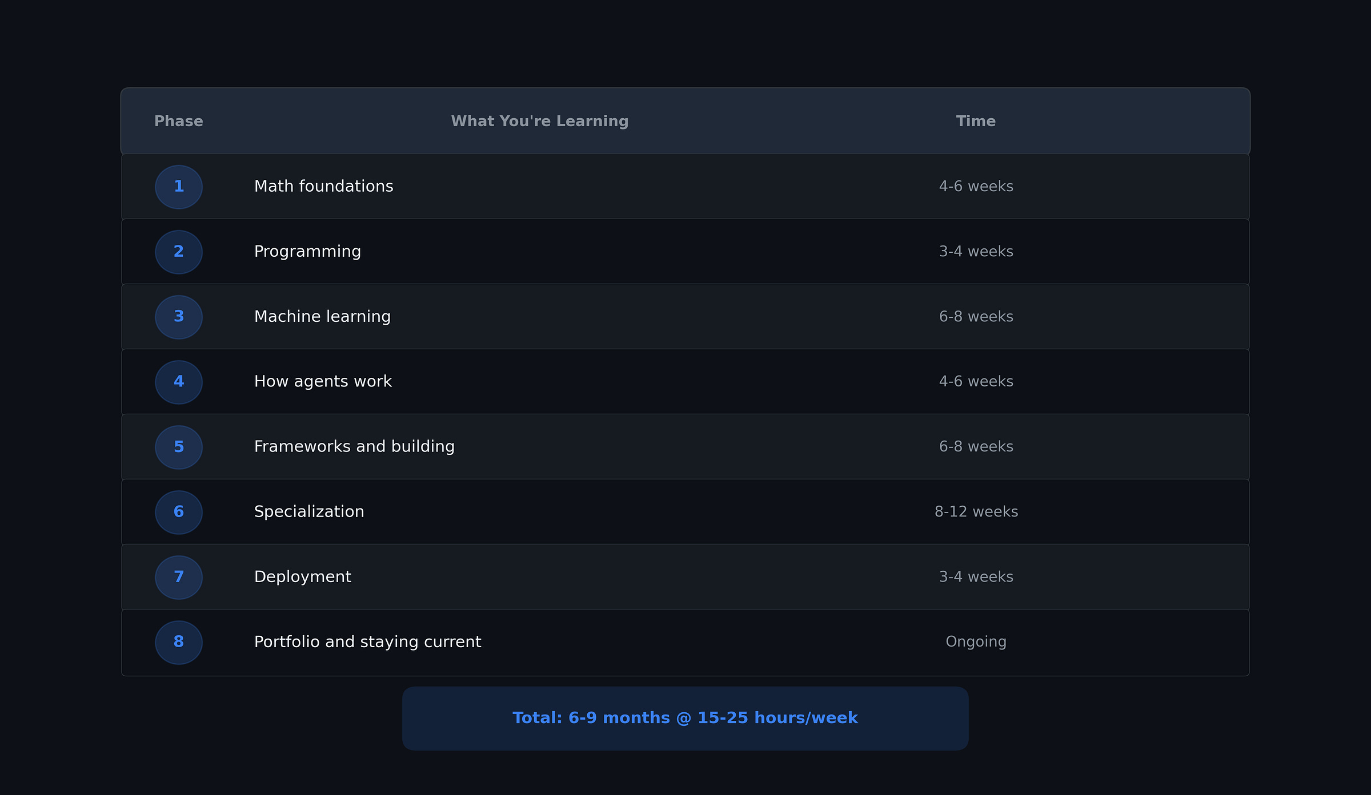Click the phase 6 circle badge

(x=179, y=512)
